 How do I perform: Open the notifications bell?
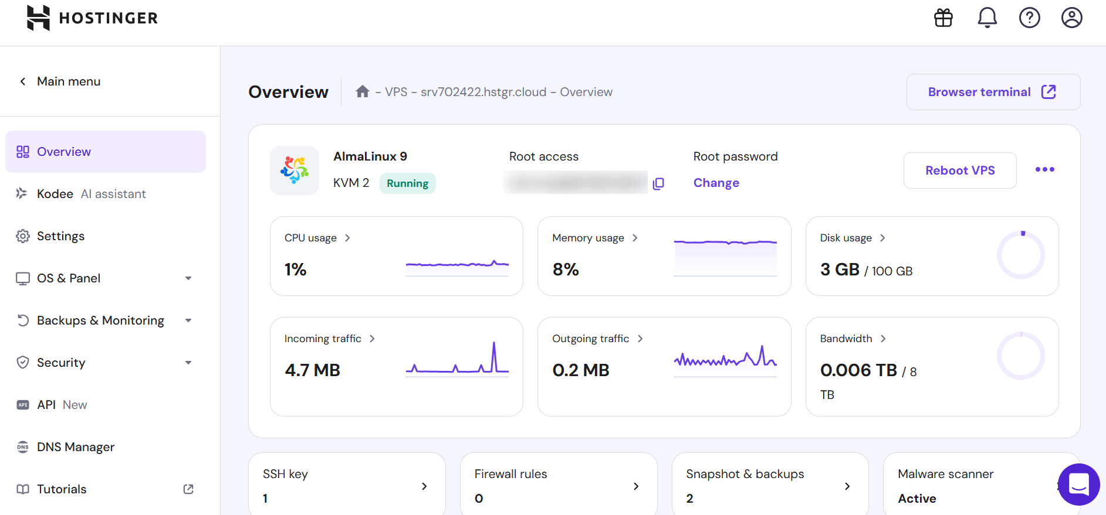987,18
